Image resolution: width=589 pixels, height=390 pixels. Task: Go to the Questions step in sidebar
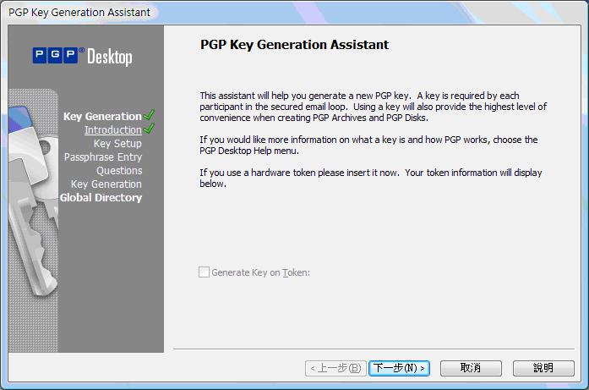click(118, 171)
